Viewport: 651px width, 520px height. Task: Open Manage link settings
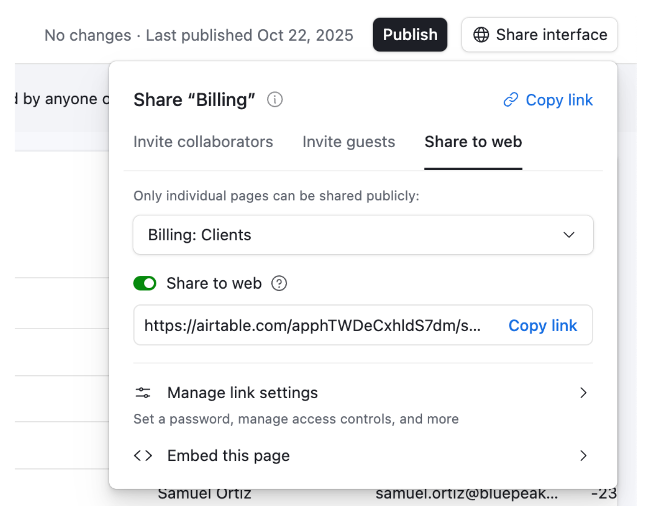click(242, 392)
